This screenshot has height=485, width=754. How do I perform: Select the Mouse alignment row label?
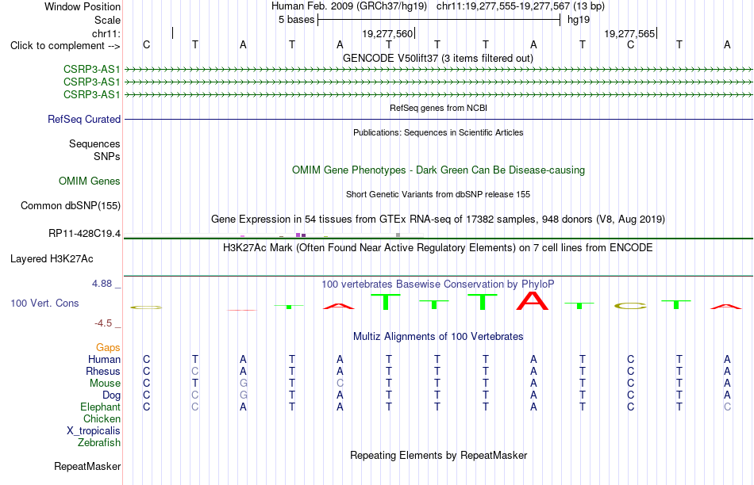tap(105, 384)
